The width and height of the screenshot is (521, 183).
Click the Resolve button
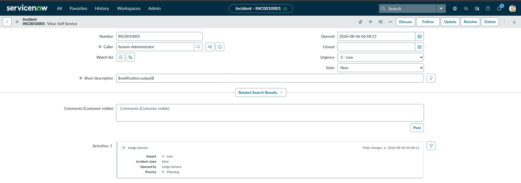click(471, 22)
